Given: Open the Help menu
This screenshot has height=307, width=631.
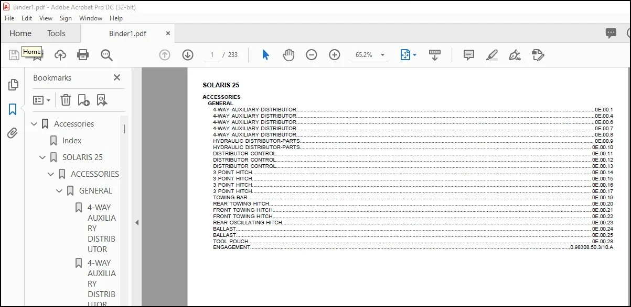Looking at the screenshot, I should 116,18.
